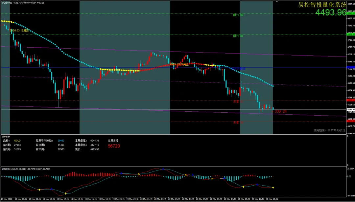This screenshot has width=355, height=202.
Task: Click the 本周最低 value 4477.19
Action: coord(95,145)
